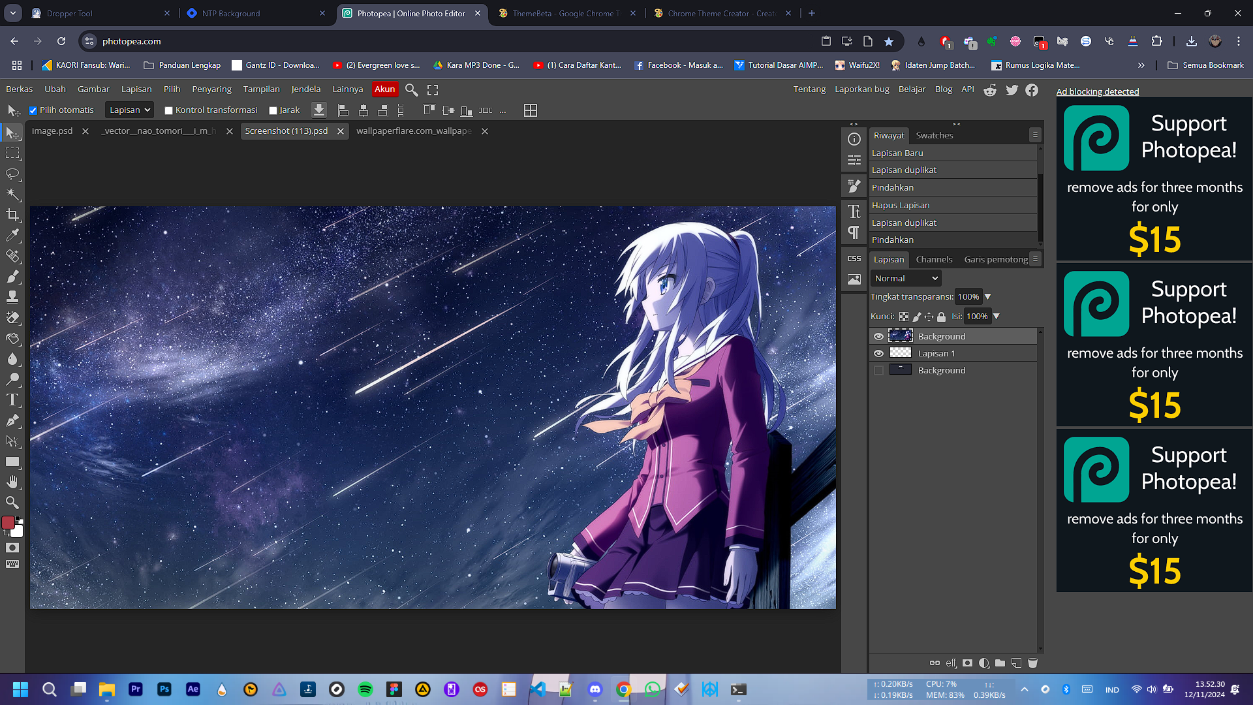The image size is (1253, 705).
Task: Click the new folder icon in layers panel
Action: coord(1000,663)
